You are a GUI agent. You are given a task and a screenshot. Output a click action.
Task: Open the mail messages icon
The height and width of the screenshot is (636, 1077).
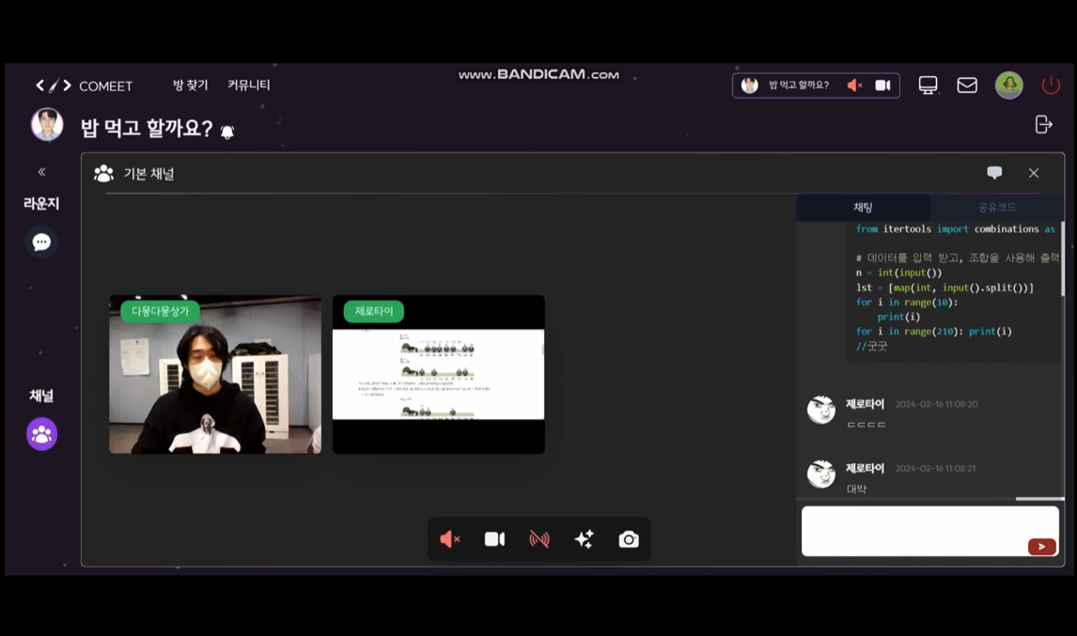[x=967, y=85]
